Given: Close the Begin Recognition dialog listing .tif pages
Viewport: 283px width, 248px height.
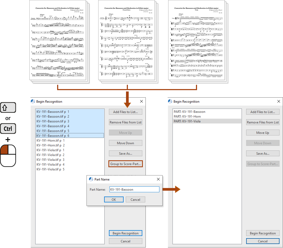Looking at the screenshot, I should [141, 102].
